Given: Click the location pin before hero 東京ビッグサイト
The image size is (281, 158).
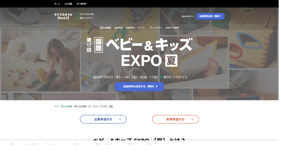Looking at the screenshot, I should click(161, 77).
